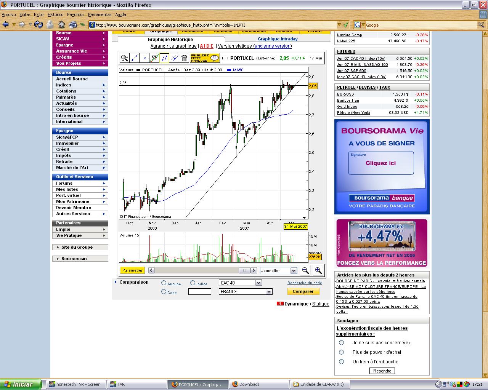Image resolution: width=488 pixels, height=390 pixels.
Task: Open the EUR/USD currency link
Action: point(345,94)
